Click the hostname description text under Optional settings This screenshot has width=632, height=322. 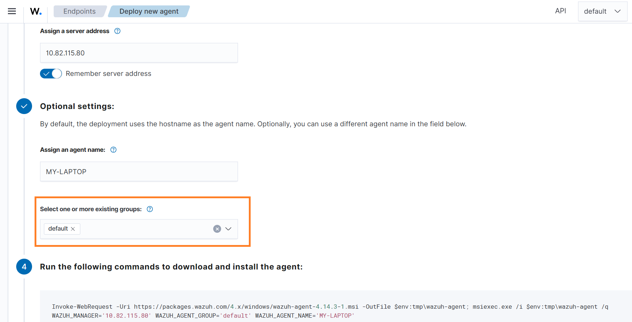pos(253,124)
